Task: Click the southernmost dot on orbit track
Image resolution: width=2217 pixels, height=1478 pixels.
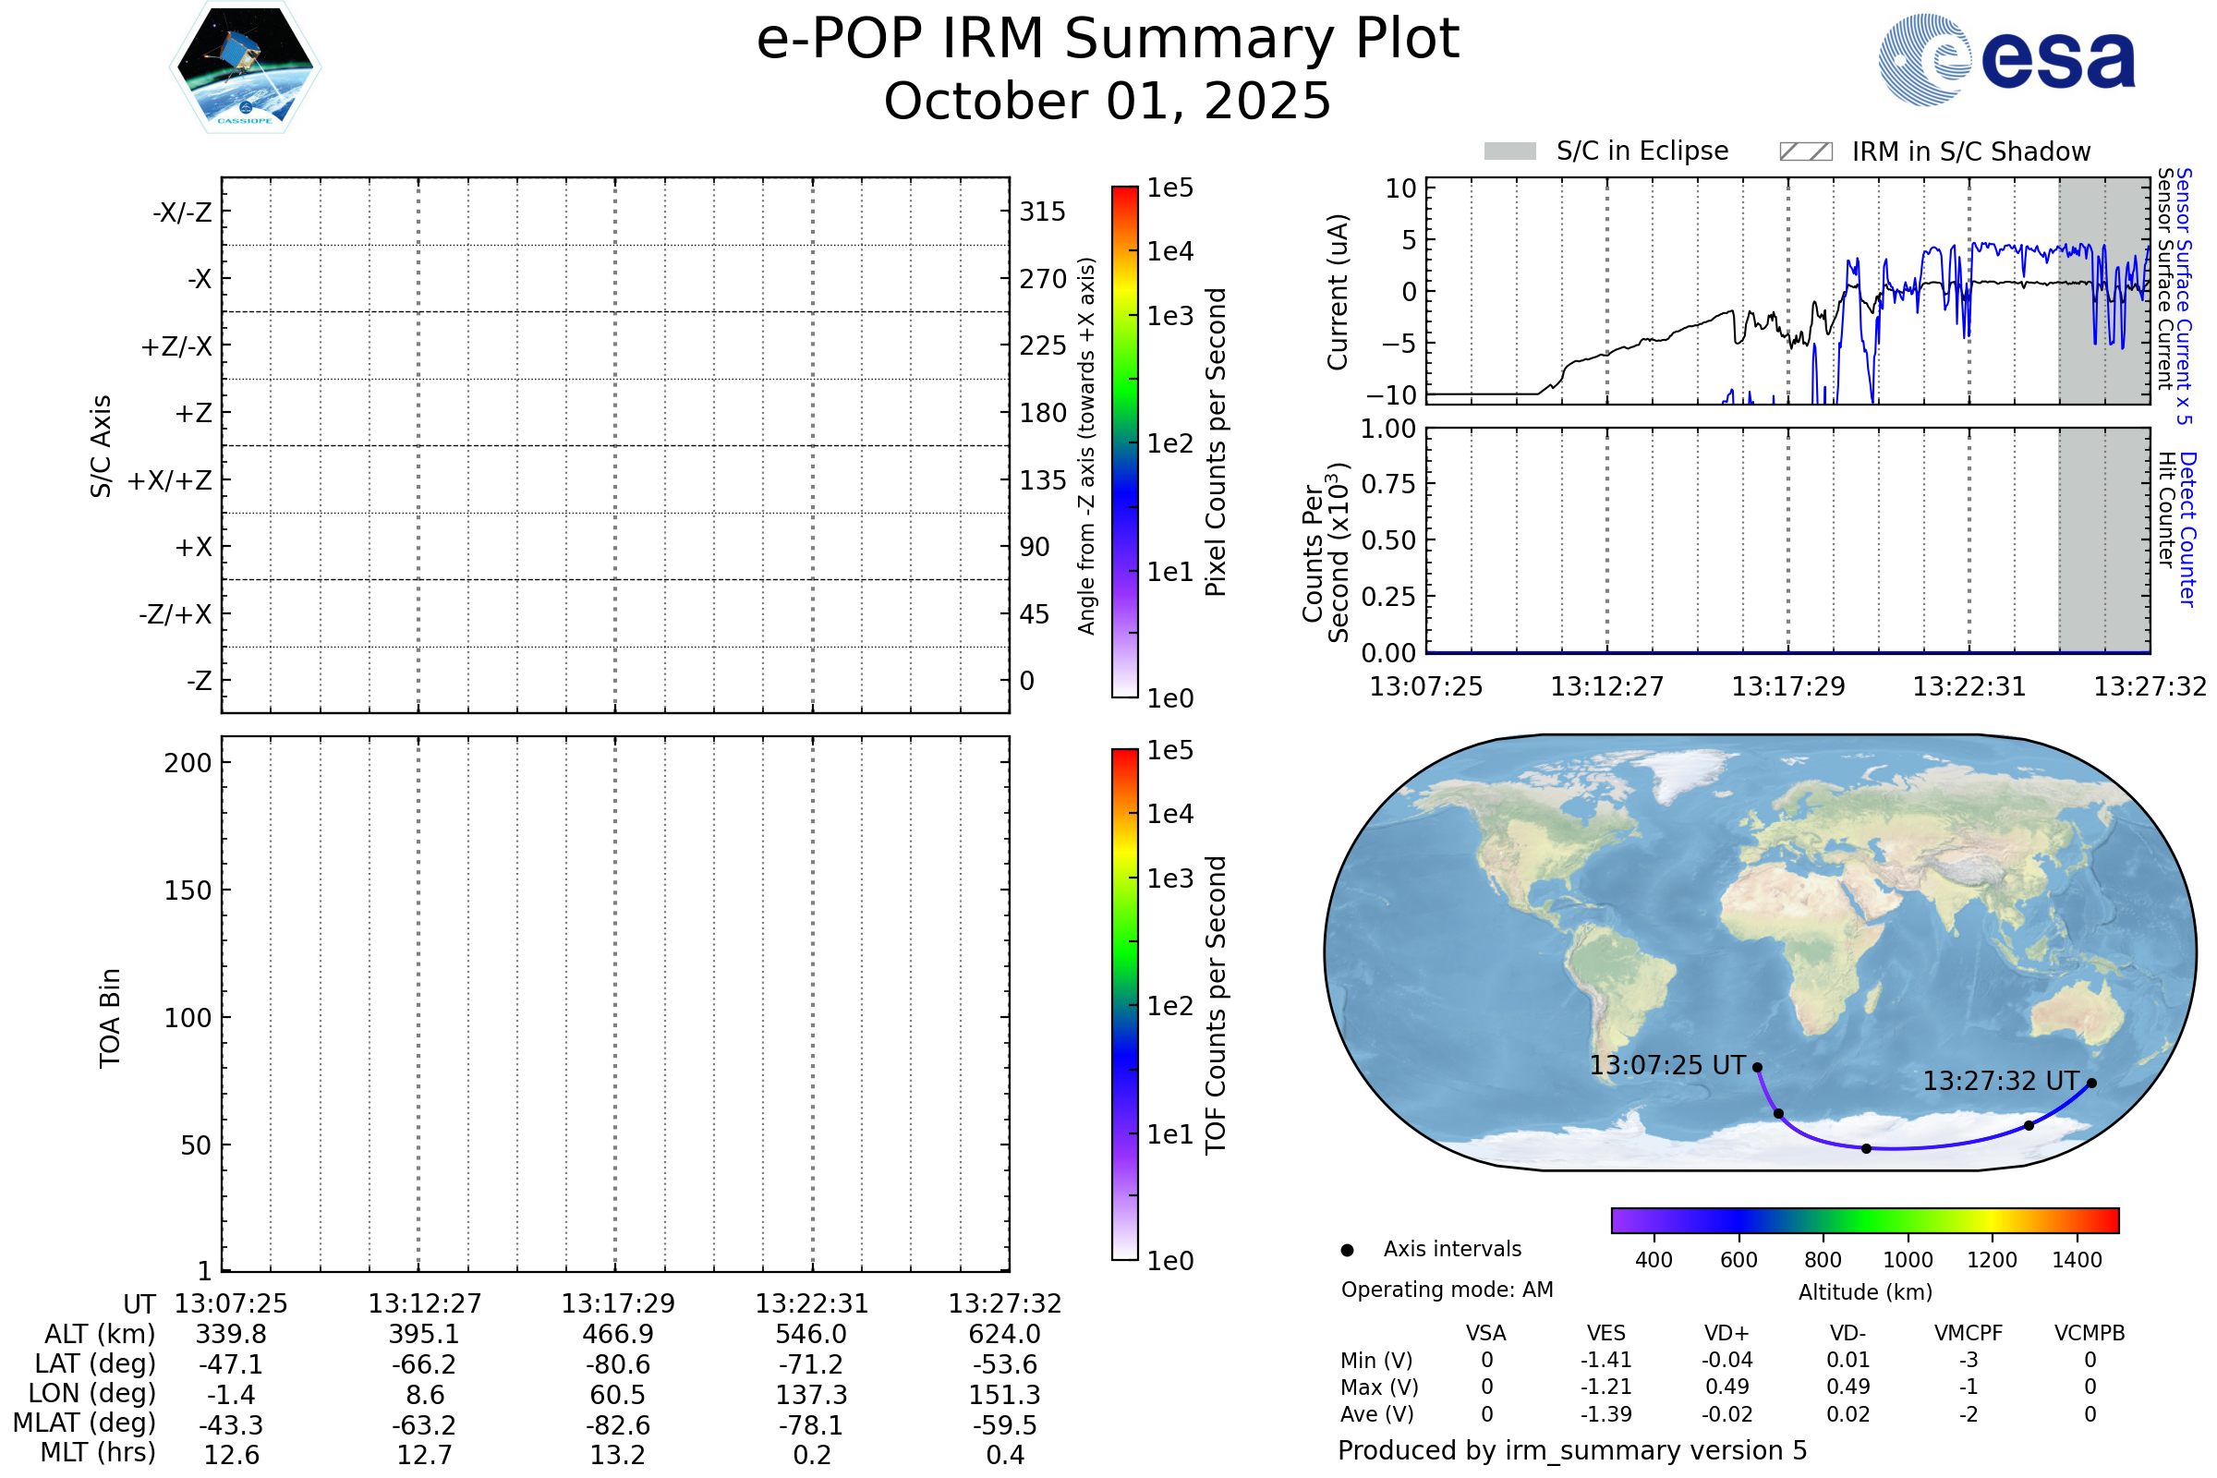Action: pos(1866,1148)
